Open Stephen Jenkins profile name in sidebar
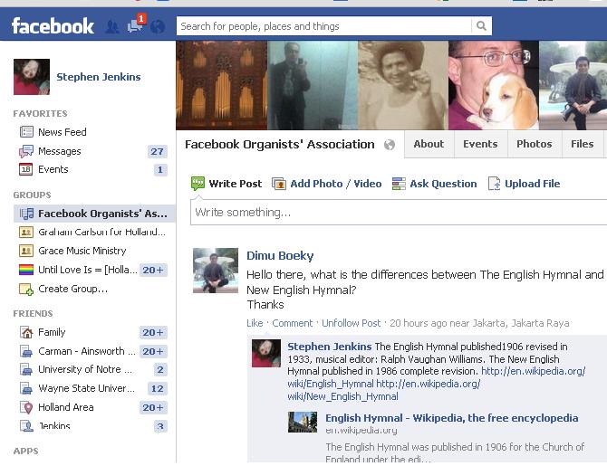The width and height of the screenshot is (607, 466). pos(99,77)
